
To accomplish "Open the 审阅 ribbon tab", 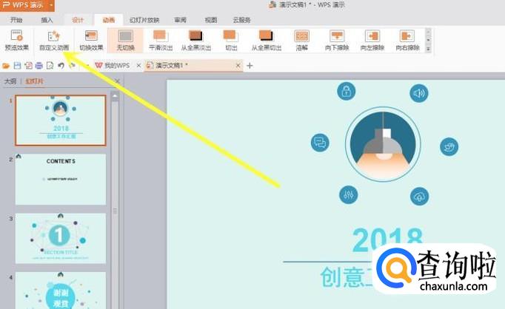I will 181,20.
